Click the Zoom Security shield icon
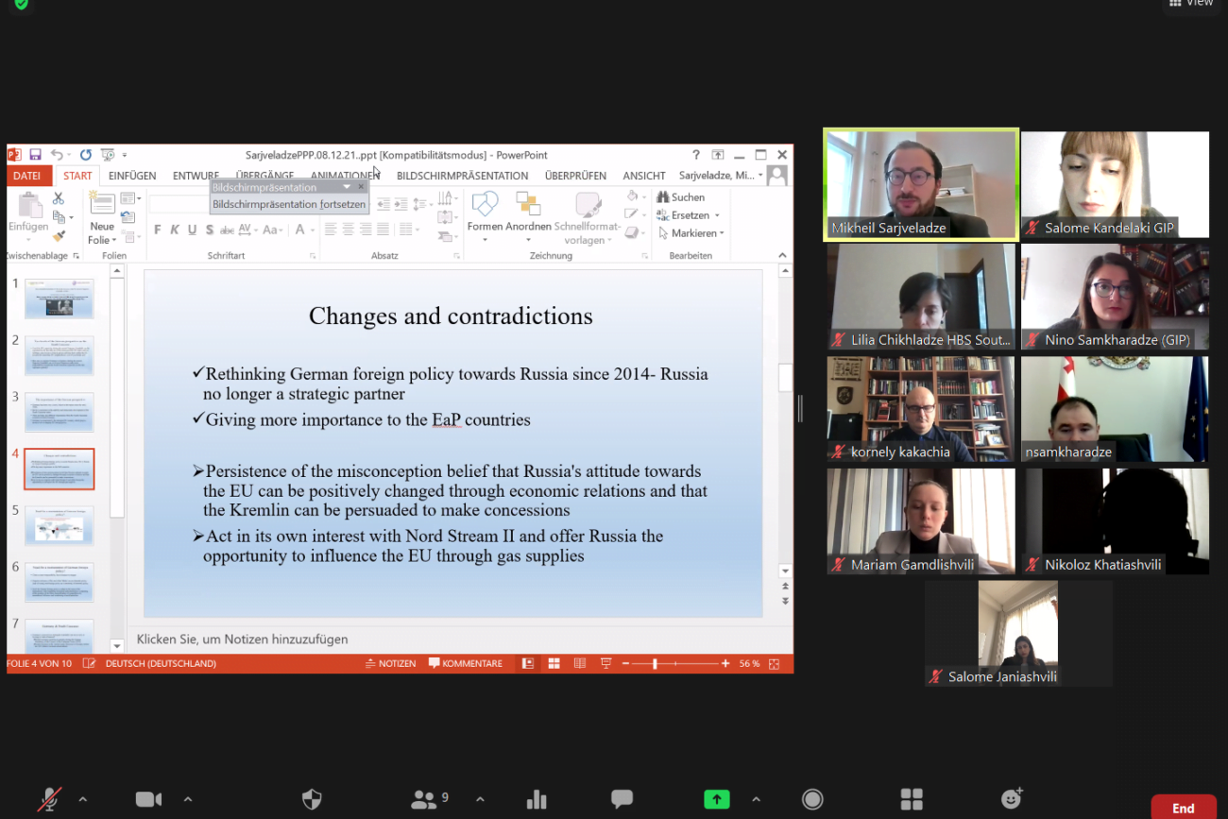 coord(312,800)
